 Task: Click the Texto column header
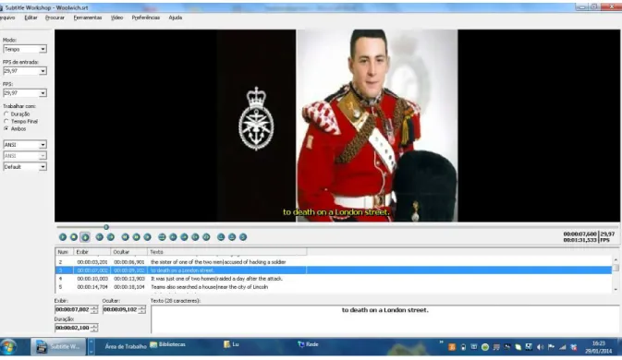(x=227, y=252)
